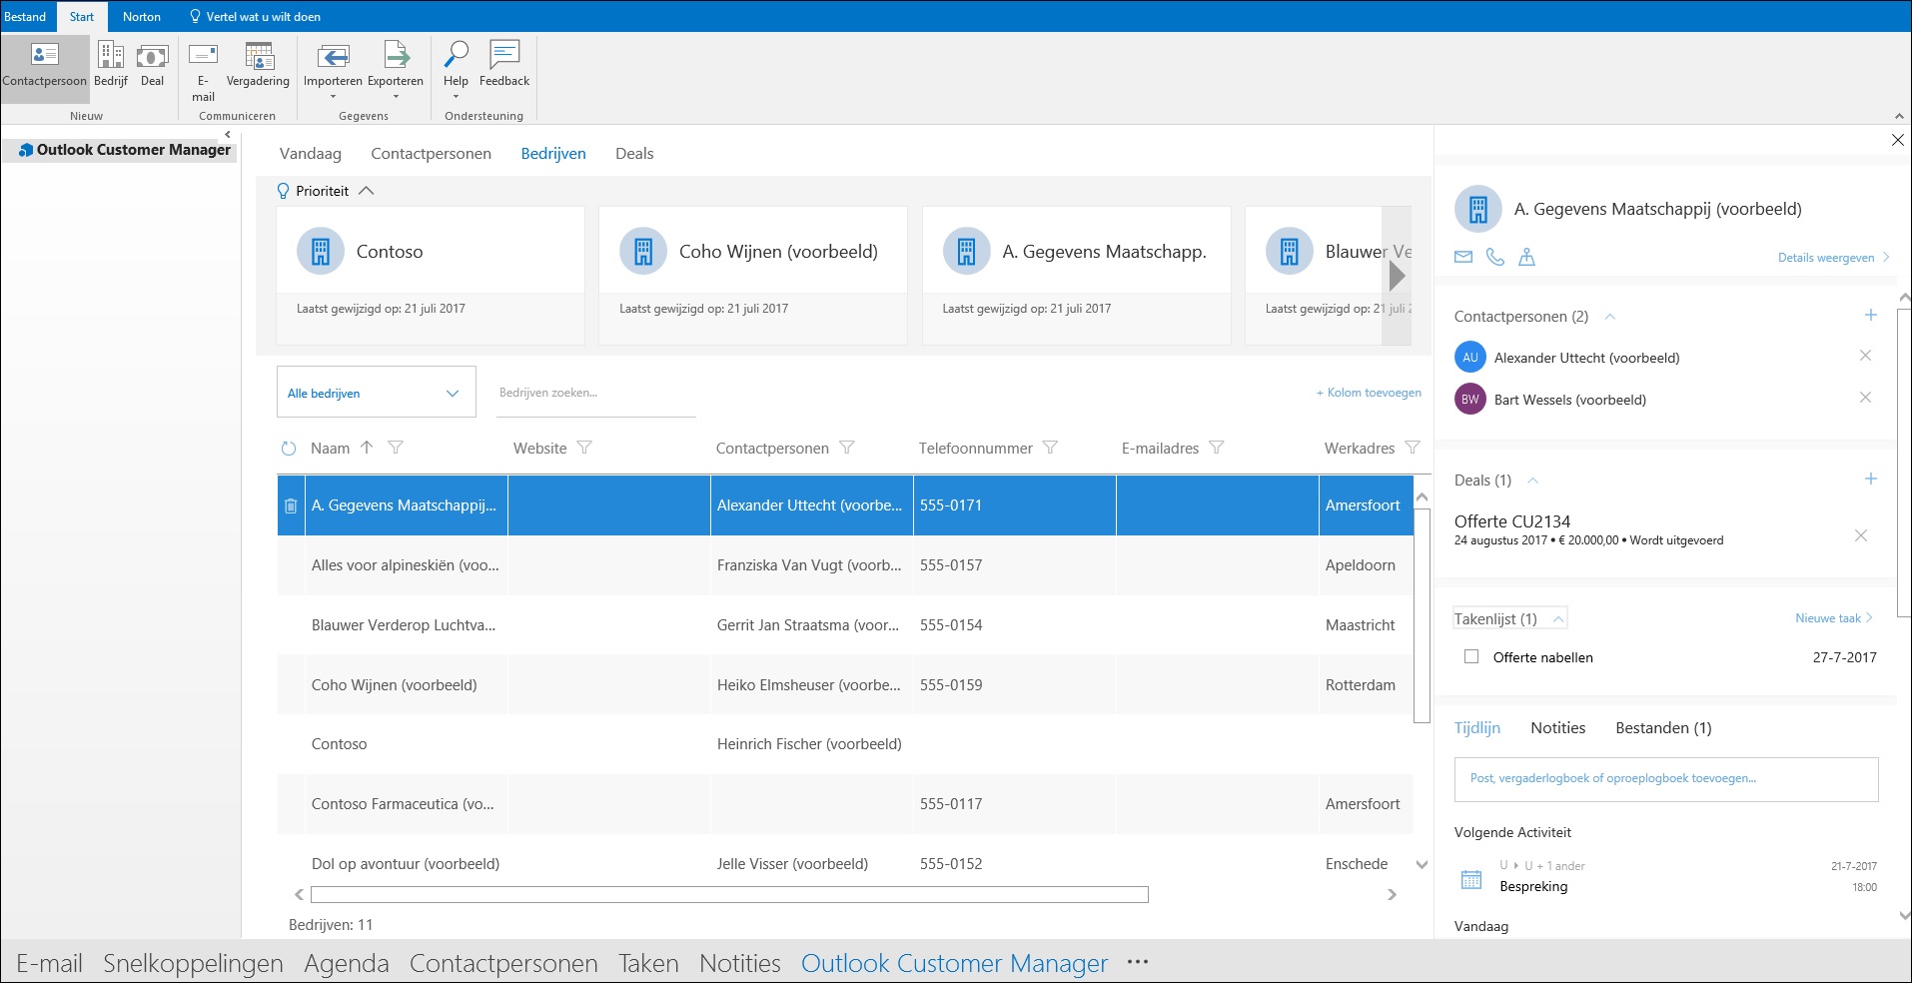Open Alexander Uttecht contact
This screenshot has height=983, width=1912.
pyautogui.click(x=1586, y=358)
